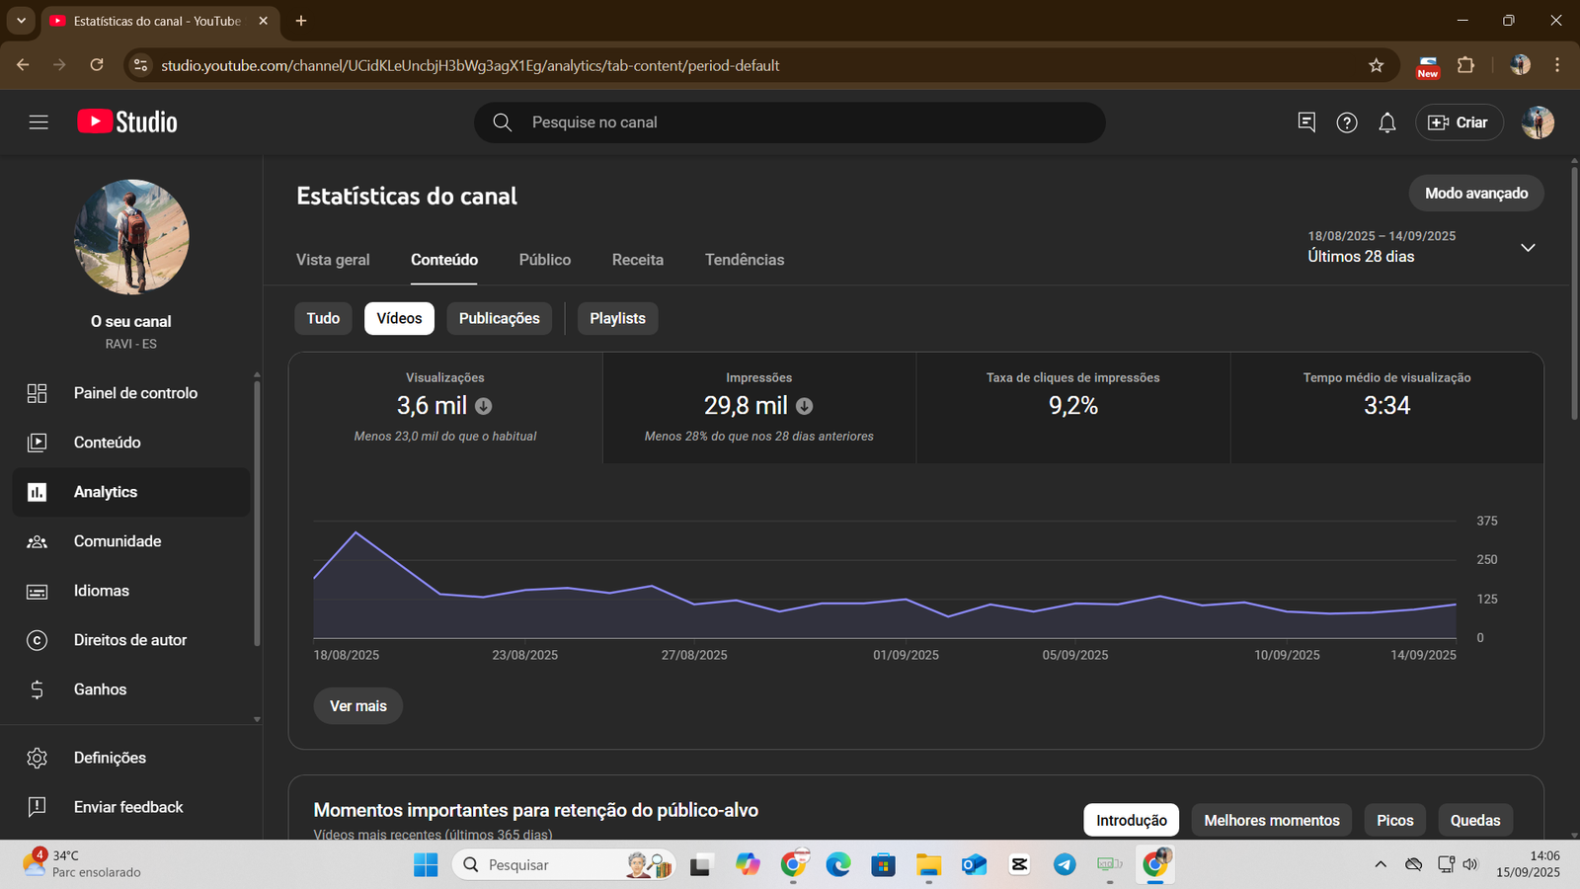Select the Publicações filter chip
Screen dimensions: 1580x889
pos(499,318)
